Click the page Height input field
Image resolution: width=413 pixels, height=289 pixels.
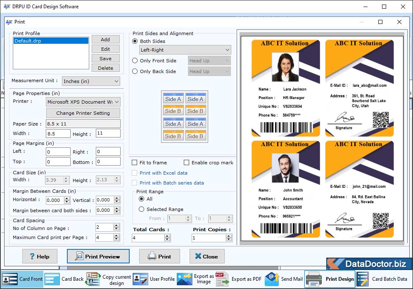[x=108, y=133]
